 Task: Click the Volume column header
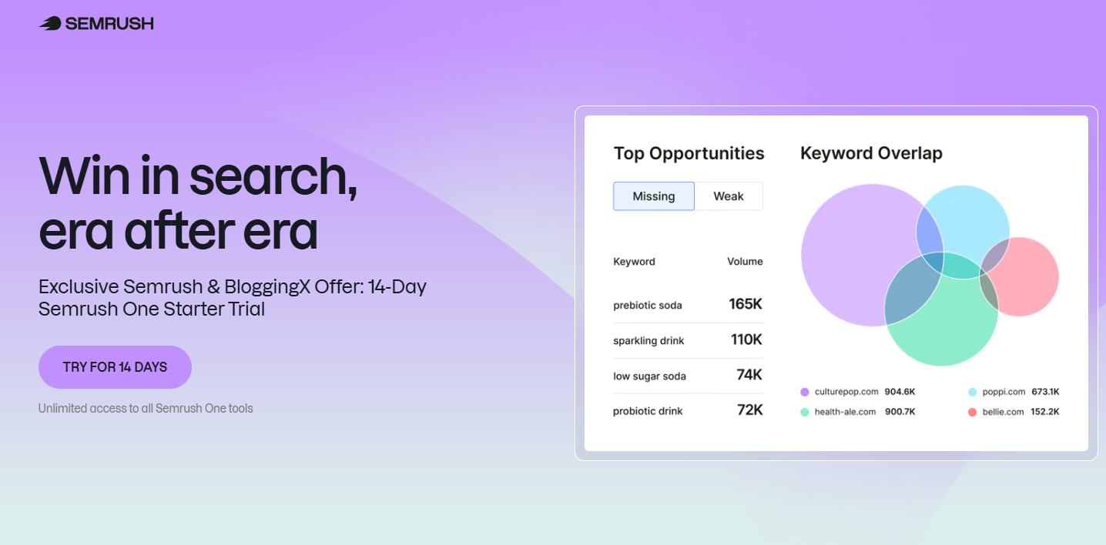pos(745,262)
